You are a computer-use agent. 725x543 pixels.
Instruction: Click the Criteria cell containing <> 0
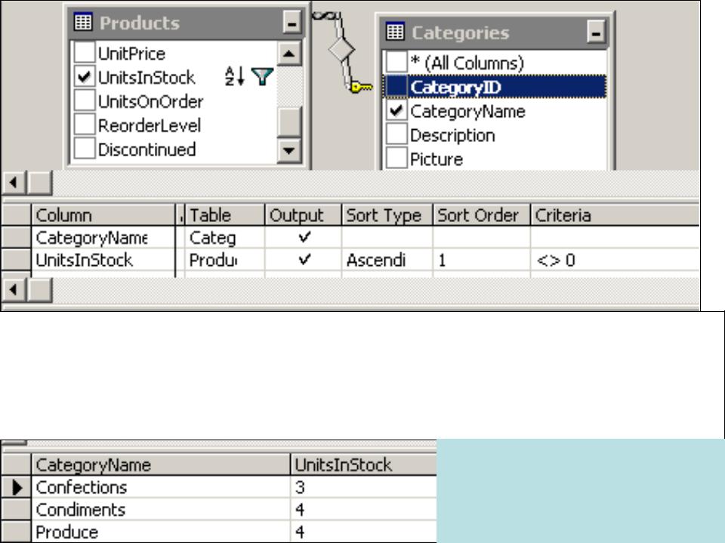tap(615, 260)
